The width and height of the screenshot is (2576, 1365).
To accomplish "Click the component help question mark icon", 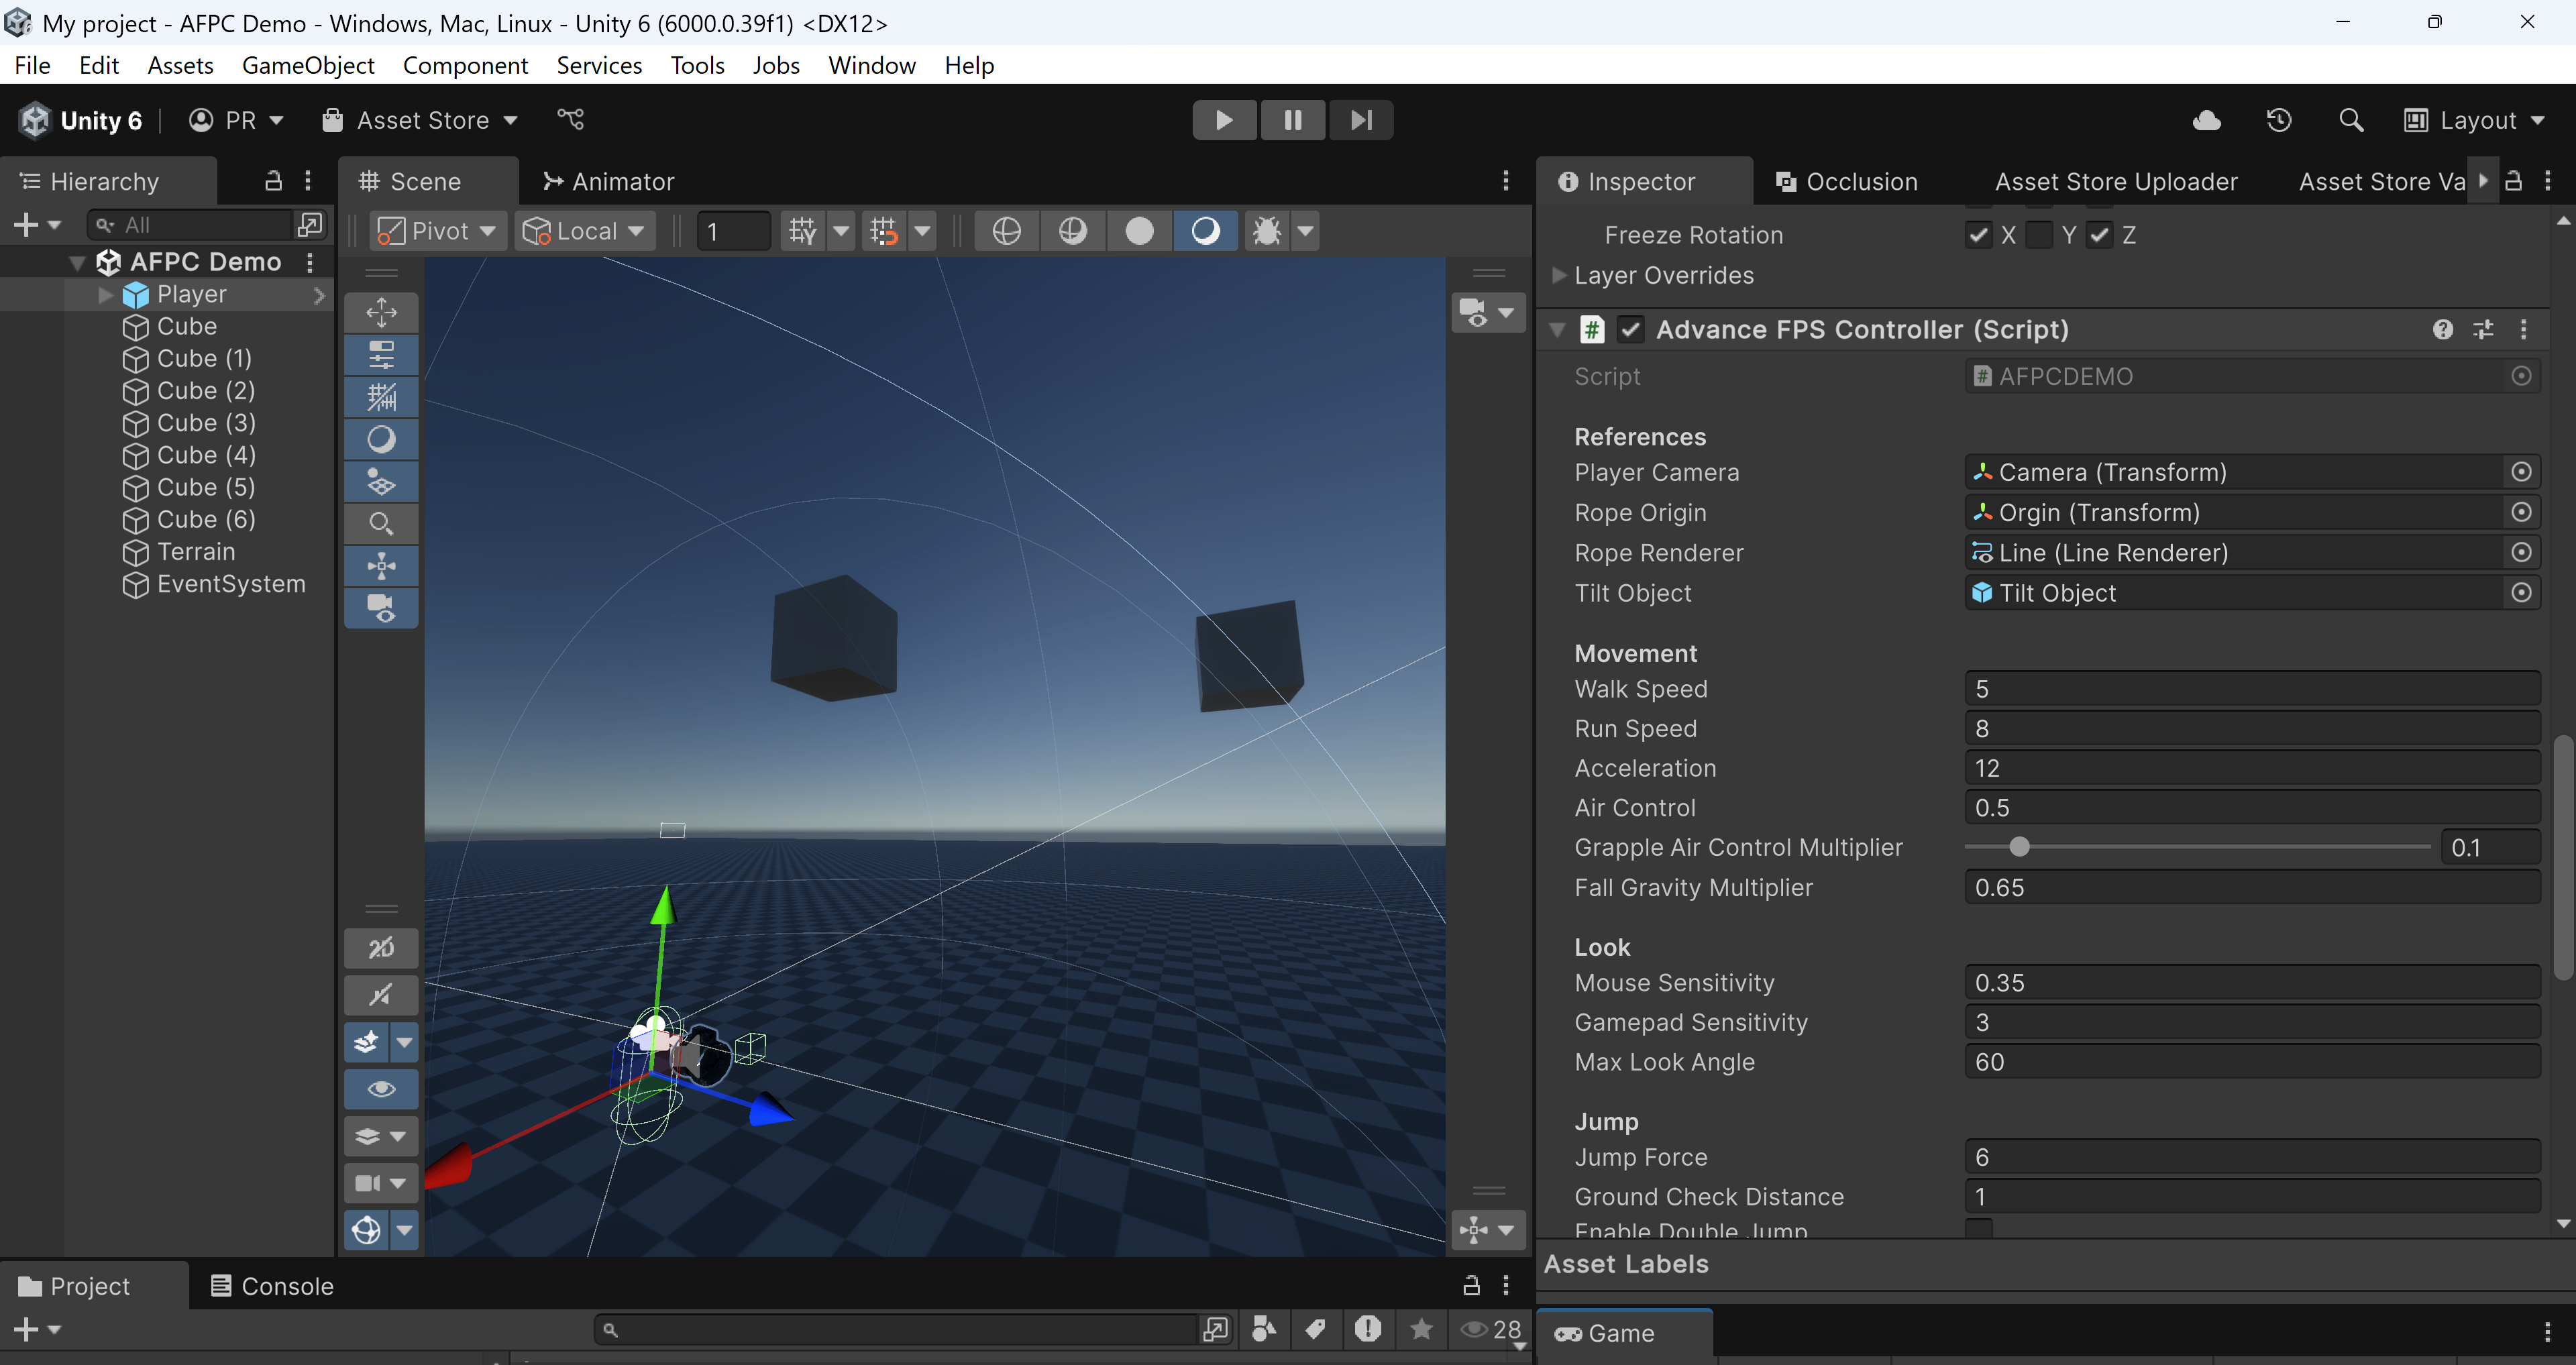I will pos(2442,329).
